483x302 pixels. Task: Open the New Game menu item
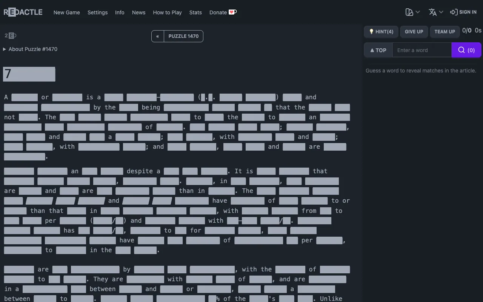coord(67,12)
